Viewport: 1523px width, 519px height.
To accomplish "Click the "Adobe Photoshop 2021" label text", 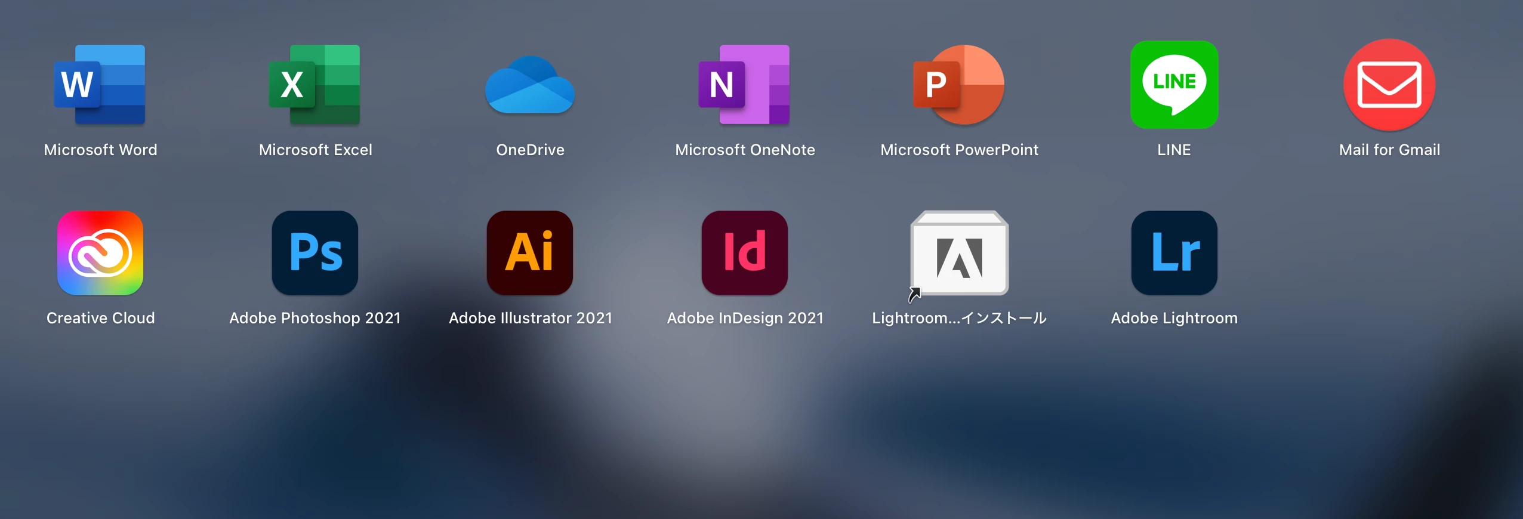I will click(315, 318).
